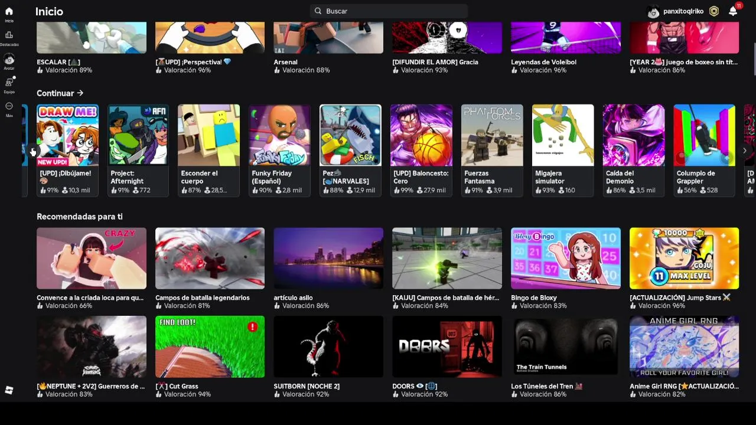Click Valoración 94% under Cut Grass

(x=183, y=394)
